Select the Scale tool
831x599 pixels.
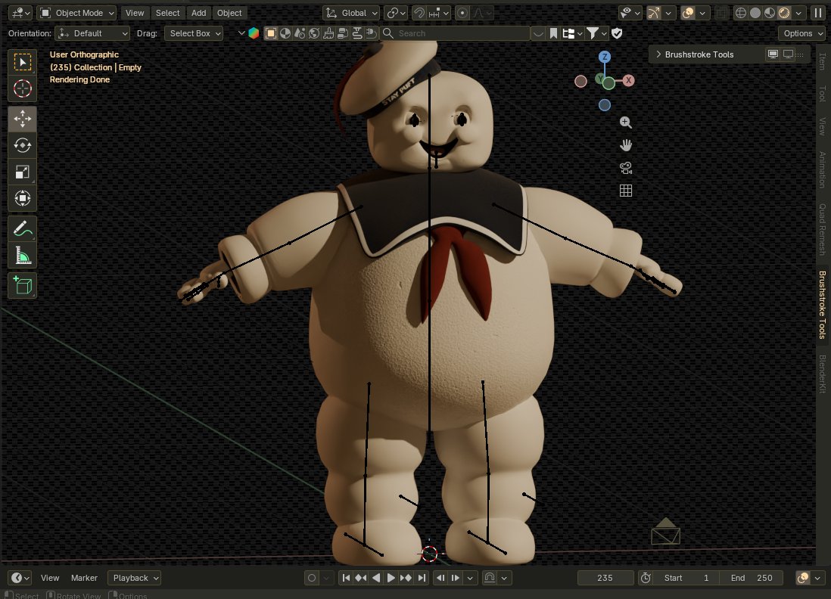(x=22, y=172)
